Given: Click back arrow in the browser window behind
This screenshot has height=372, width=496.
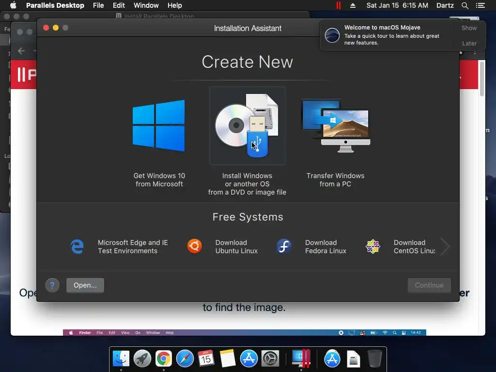Looking at the screenshot, I should click(x=21, y=51).
